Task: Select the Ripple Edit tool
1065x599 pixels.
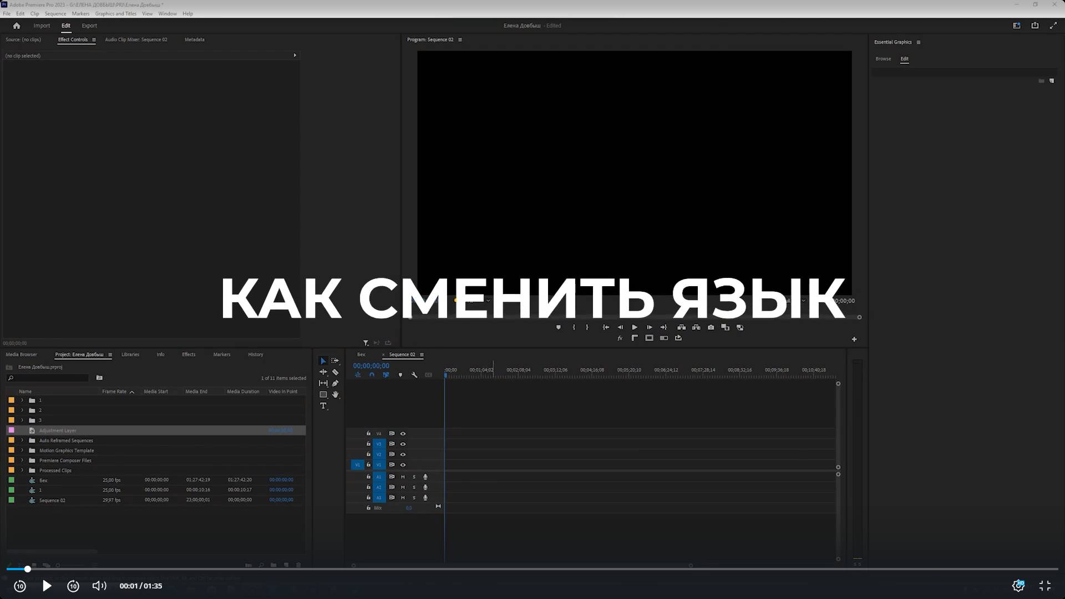Action: tap(323, 372)
